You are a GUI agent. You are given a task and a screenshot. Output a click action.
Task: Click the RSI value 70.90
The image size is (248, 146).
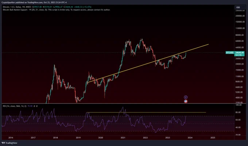tap(30, 106)
